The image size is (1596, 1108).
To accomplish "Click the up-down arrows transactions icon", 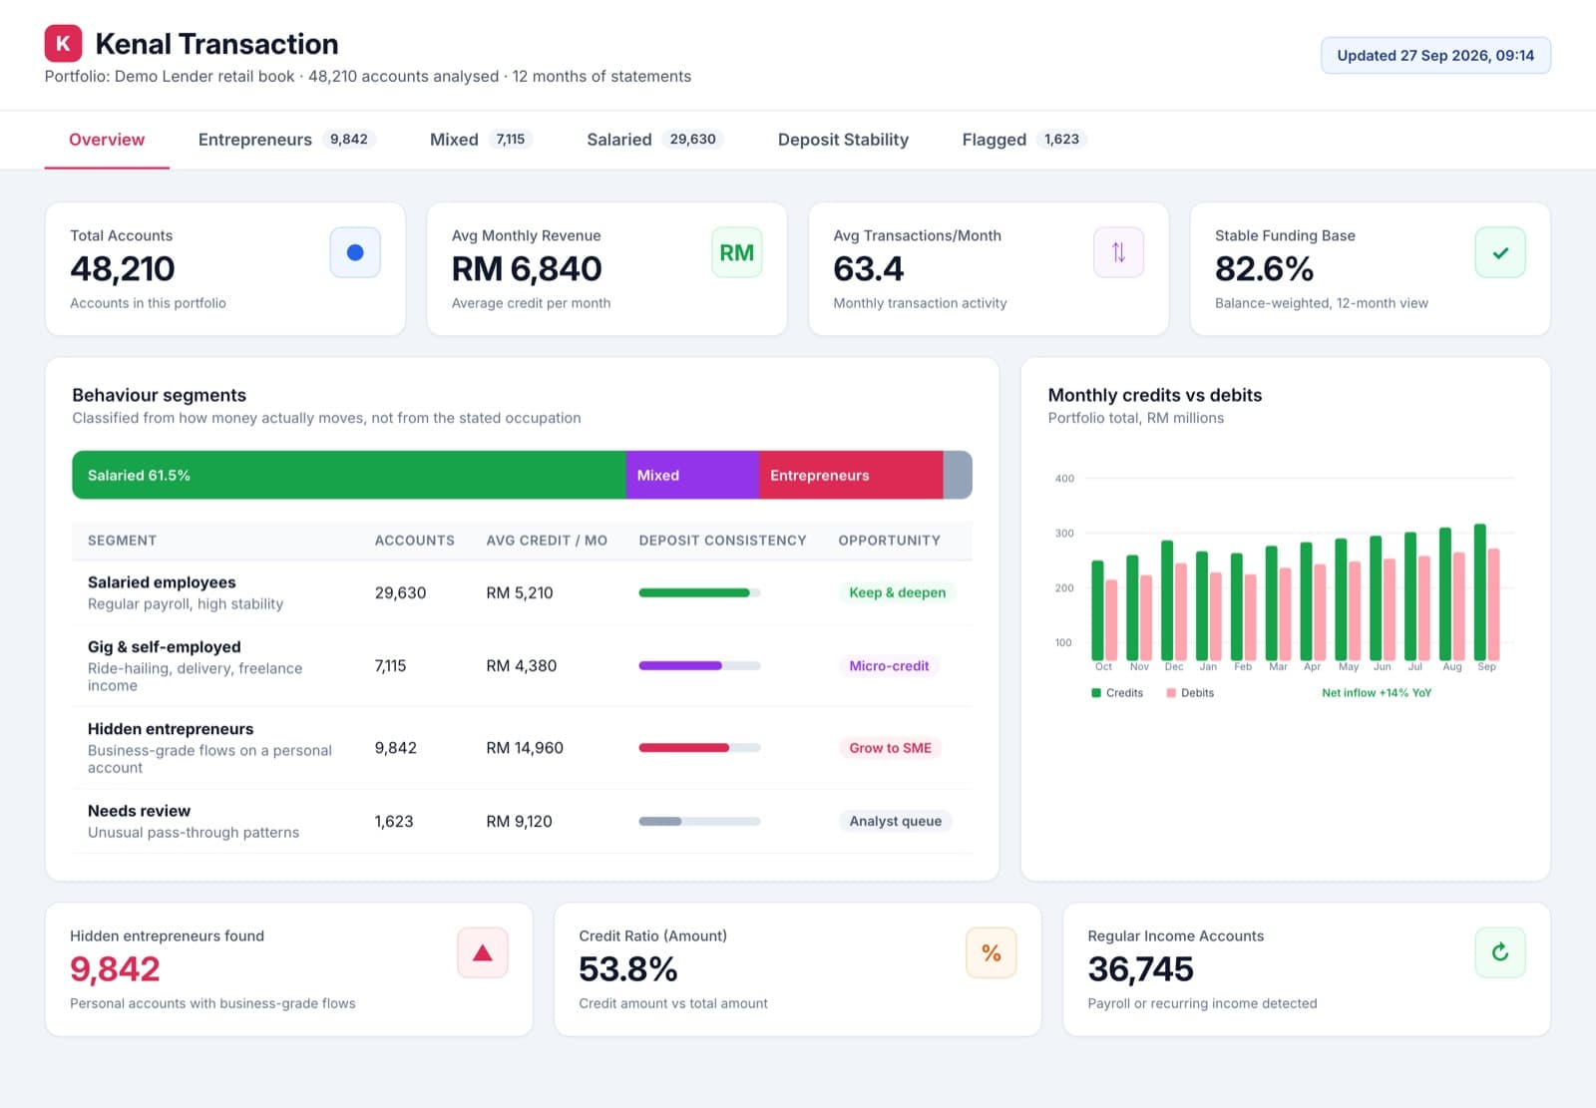I will (x=1118, y=252).
